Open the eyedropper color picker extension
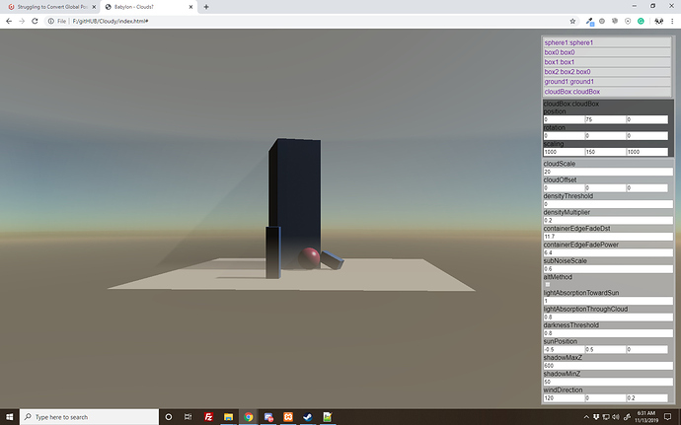The image size is (681, 425). 589,21
